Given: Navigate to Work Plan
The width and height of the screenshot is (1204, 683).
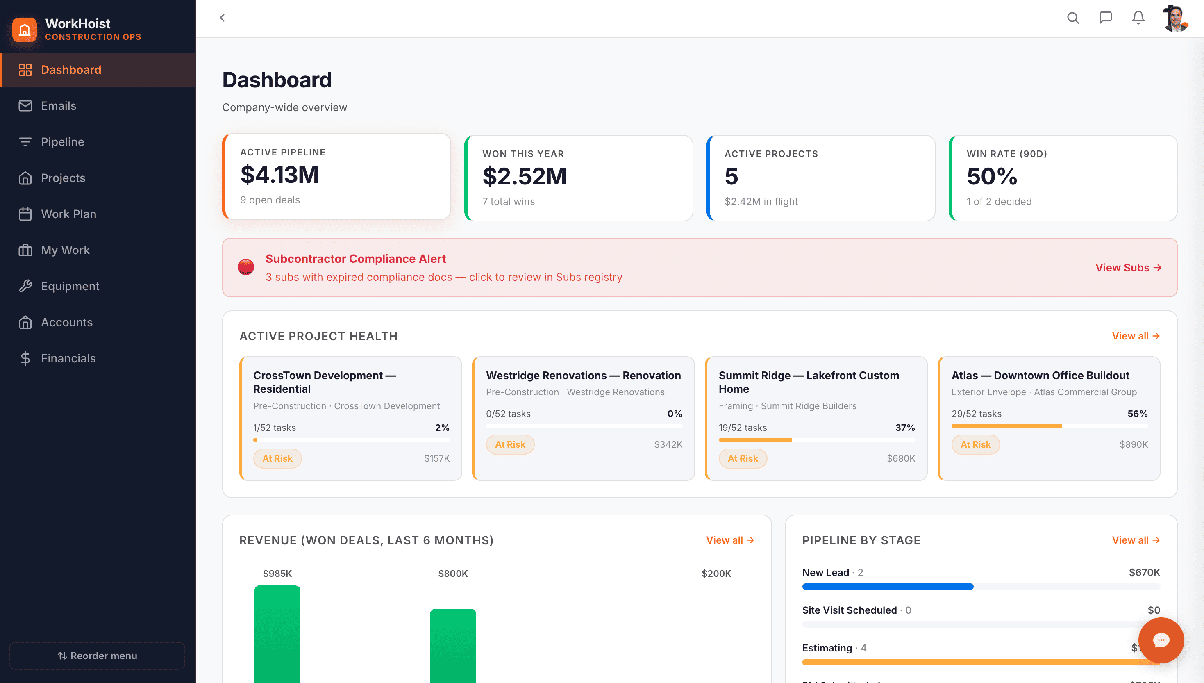Looking at the screenshot, I should pyautogui.click(x=98, y=214).
